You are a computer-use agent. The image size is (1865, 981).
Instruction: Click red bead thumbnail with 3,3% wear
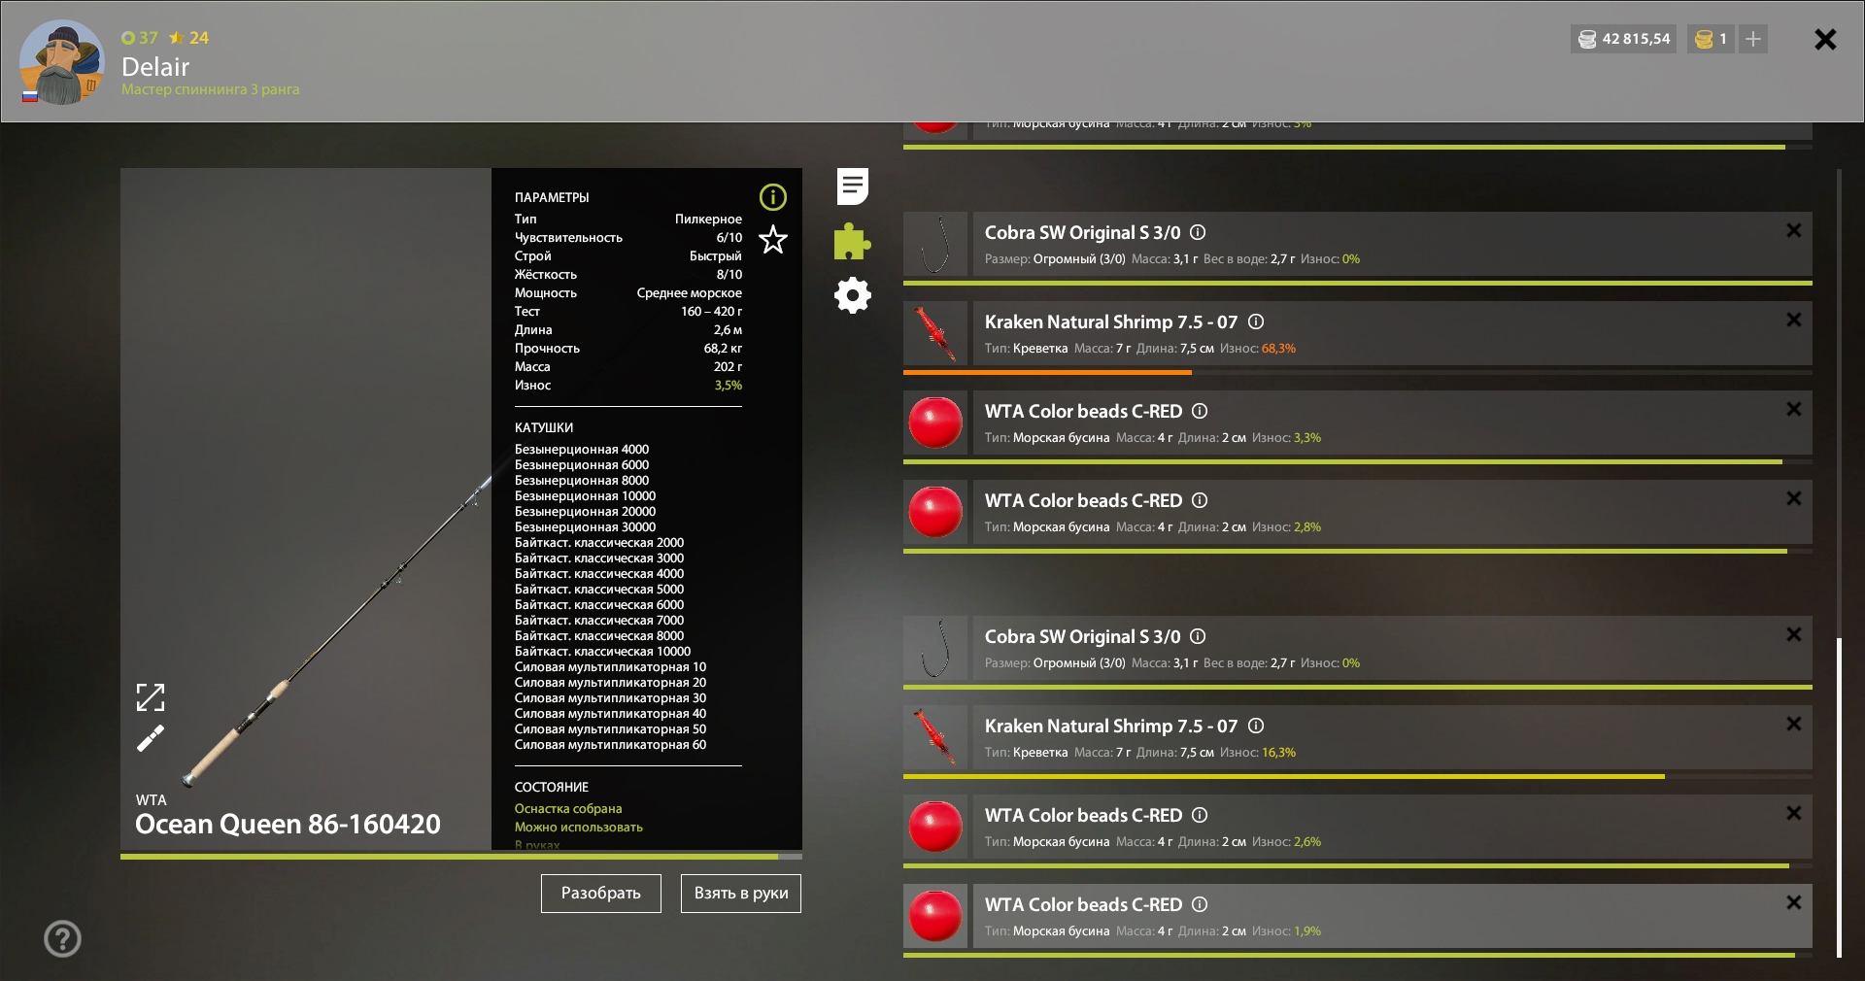tap(935, 423)
